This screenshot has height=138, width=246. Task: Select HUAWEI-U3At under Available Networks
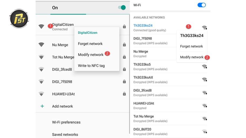pyautogui.click(x=144, y=103)
